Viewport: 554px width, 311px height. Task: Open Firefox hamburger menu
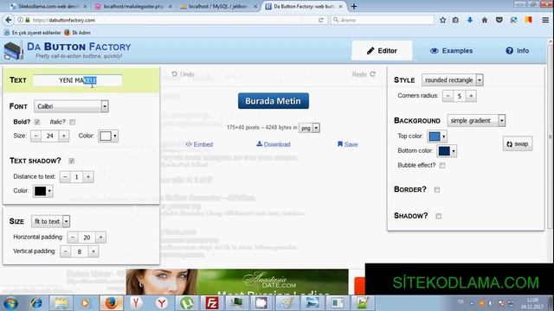tap(545, 20)
